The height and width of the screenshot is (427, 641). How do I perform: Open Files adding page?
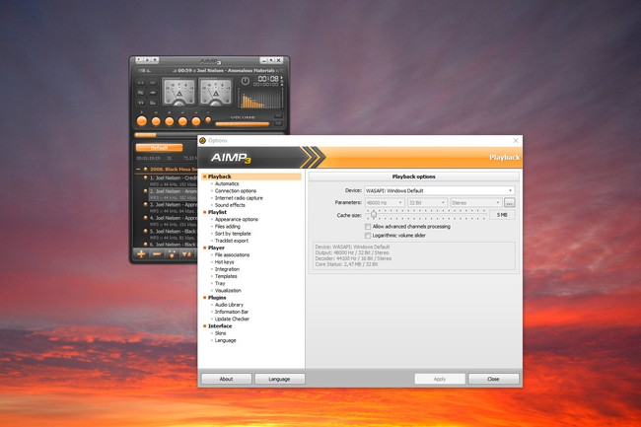[227, 227]
